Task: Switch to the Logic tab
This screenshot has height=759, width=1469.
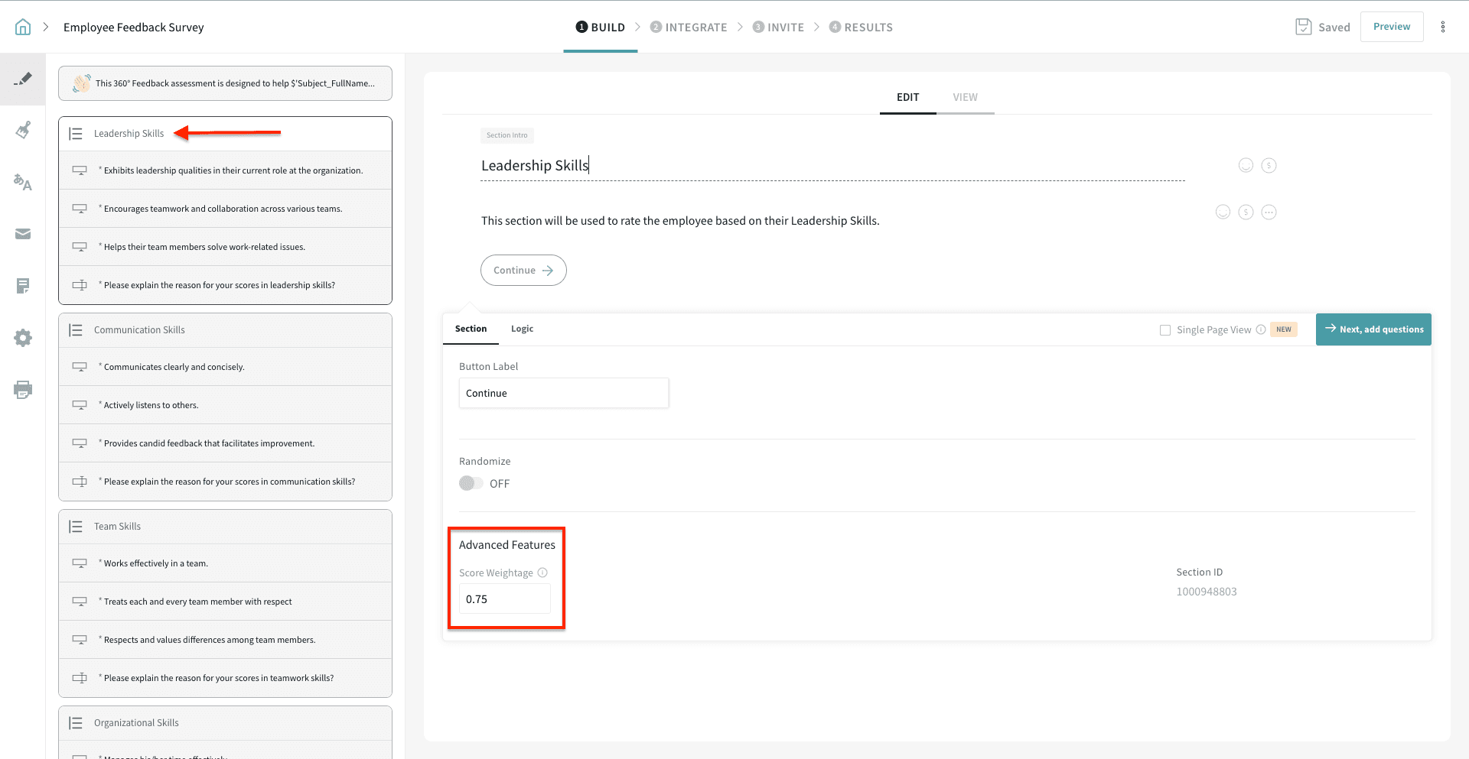Action: 522,329
